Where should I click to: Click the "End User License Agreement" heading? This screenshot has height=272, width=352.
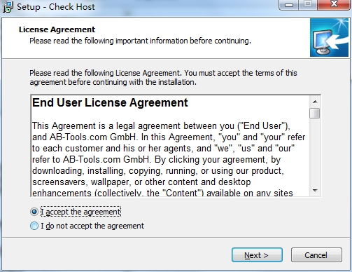click(x=110, y=103)
